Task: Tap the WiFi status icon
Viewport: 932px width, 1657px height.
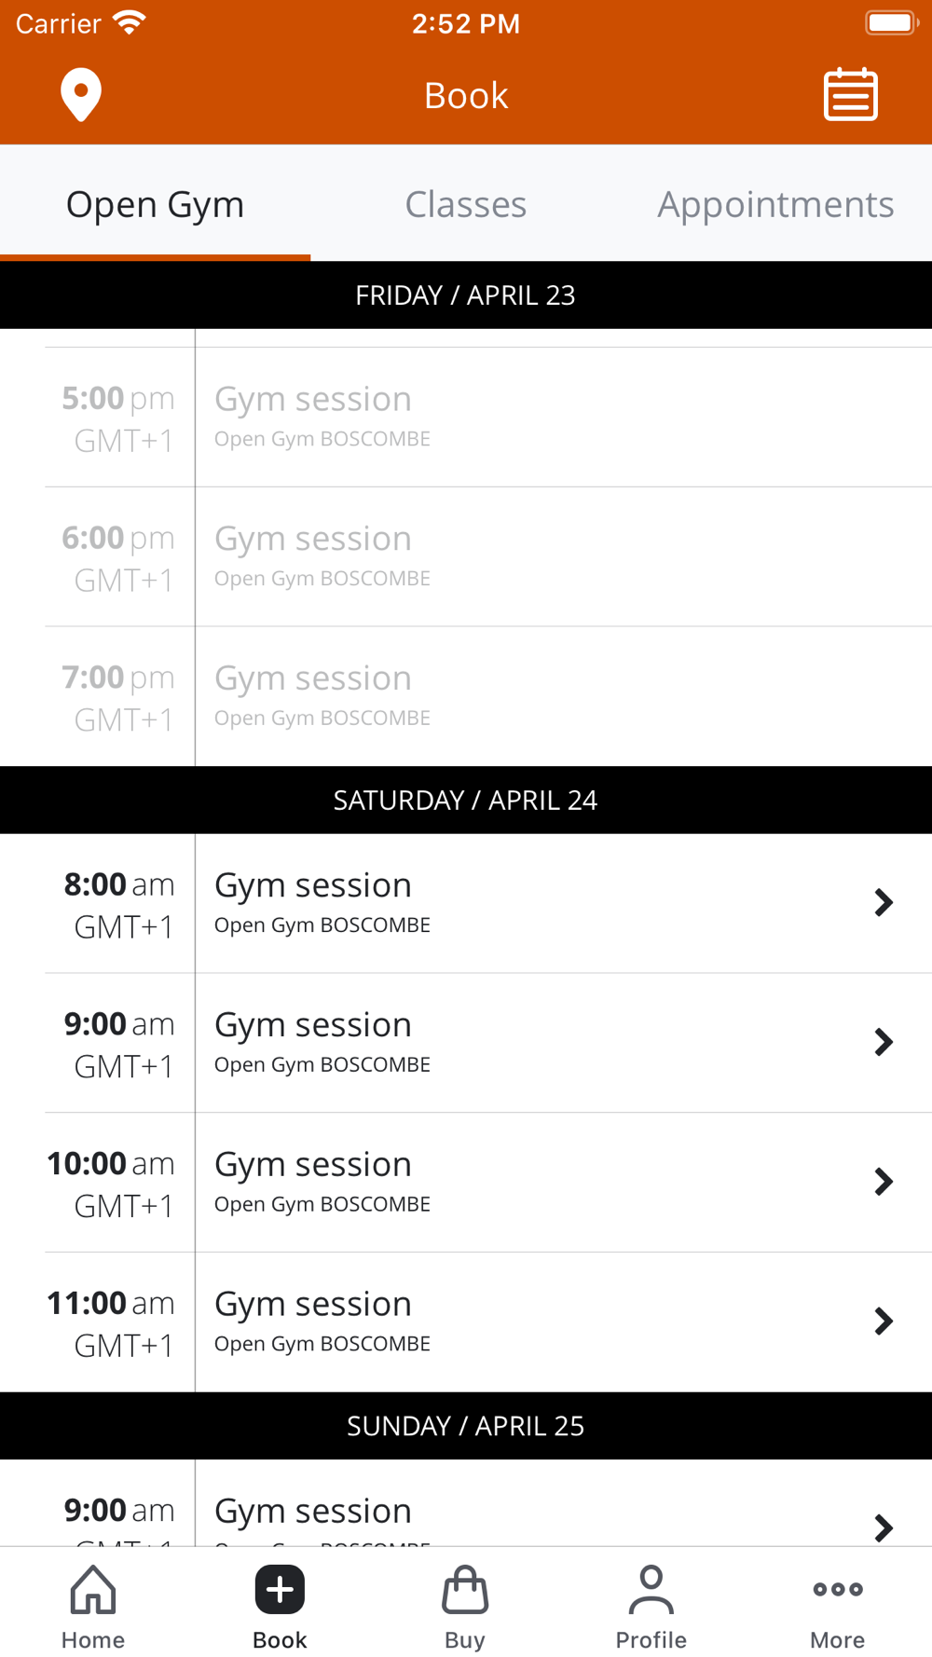Action: pyautogui.click(x=130, y=22)
